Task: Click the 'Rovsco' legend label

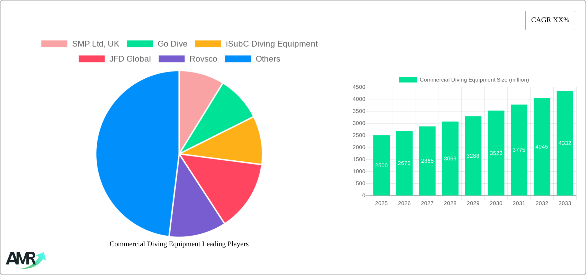Action: click(203, 59)
